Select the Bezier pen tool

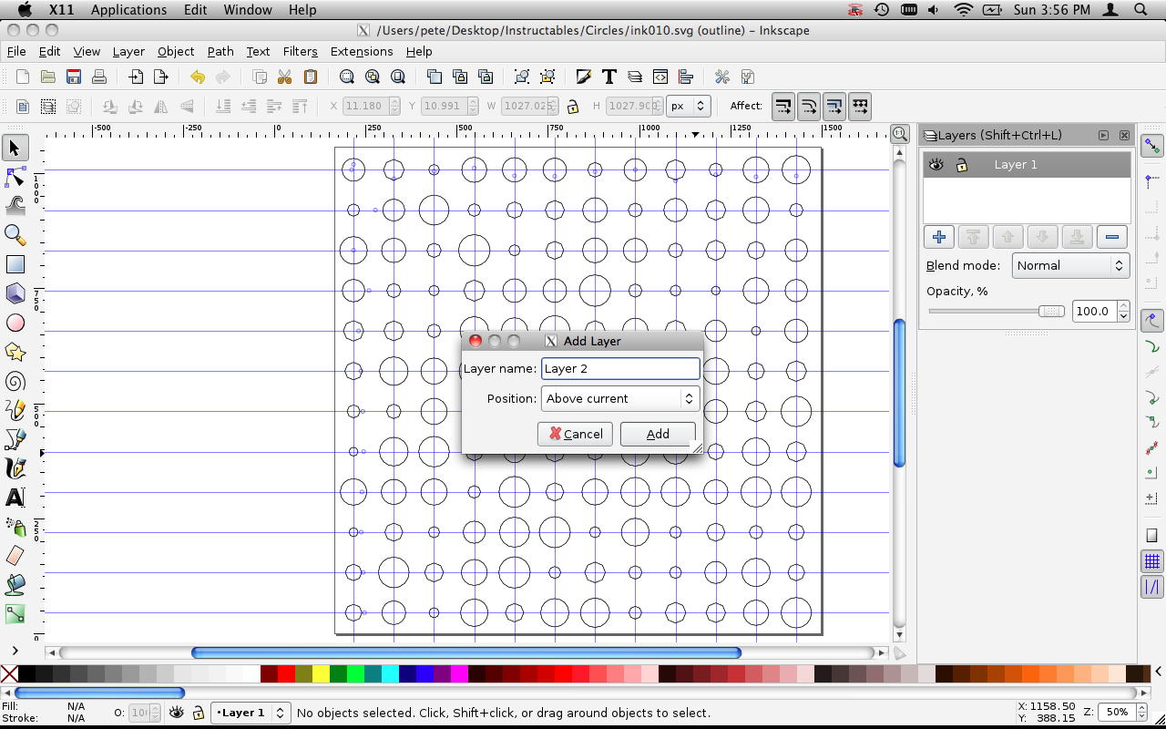(x=15, y=439)
